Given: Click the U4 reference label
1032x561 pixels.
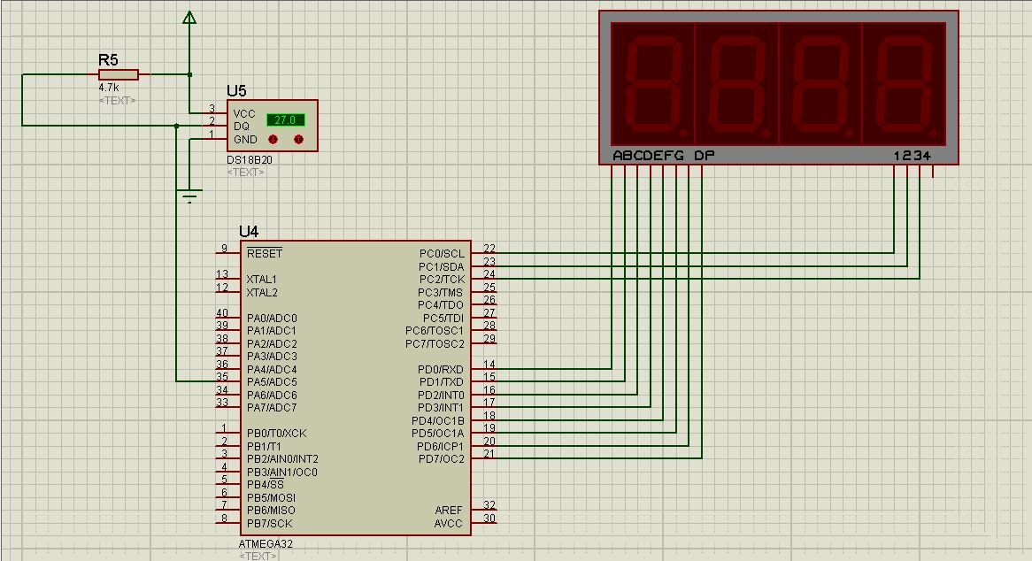Looking at the screenshot, I should pos(249,232).
